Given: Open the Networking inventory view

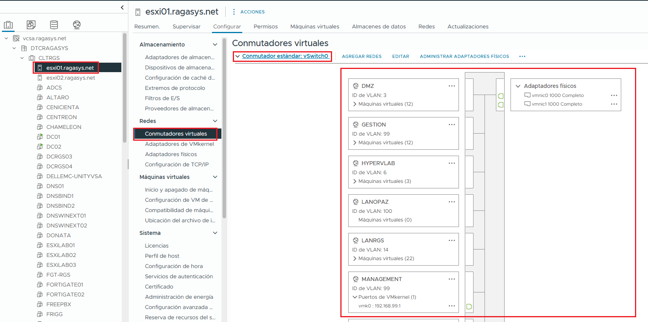Looking at the screenshot, I should (77, 25).
